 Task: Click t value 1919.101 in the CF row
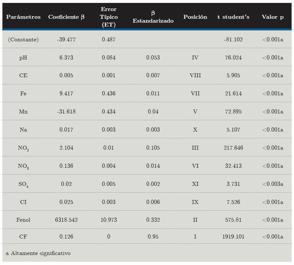point(233,237)
